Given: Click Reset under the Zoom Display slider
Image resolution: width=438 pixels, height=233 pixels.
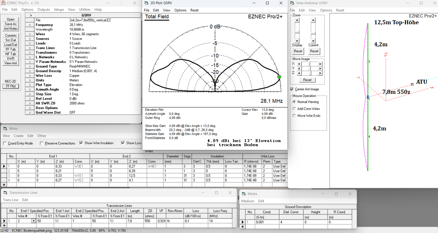Looking at the screenshot, I should coord(298,51).
